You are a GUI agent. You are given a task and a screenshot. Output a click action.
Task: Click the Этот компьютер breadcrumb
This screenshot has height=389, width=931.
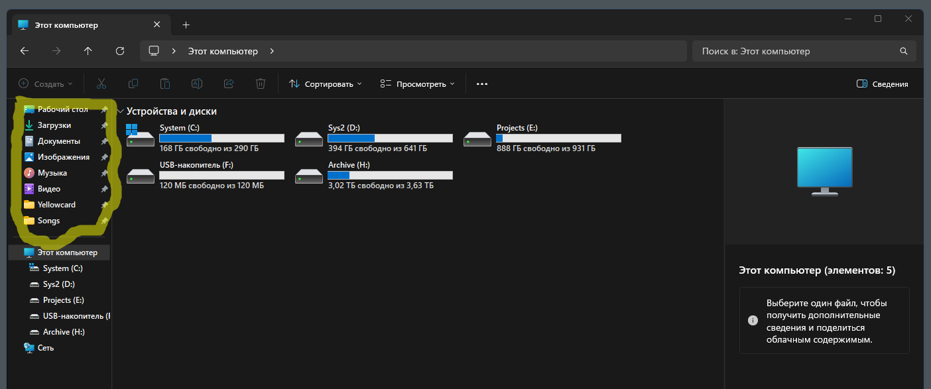click(223, 51)
